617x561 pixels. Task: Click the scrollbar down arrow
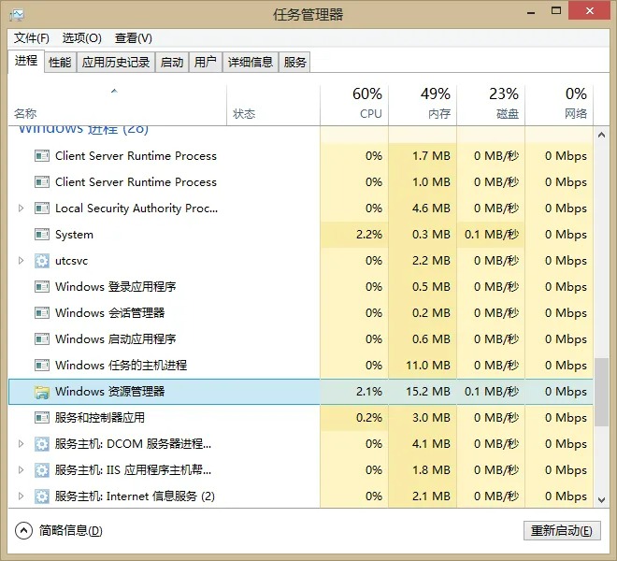(601, 500)
